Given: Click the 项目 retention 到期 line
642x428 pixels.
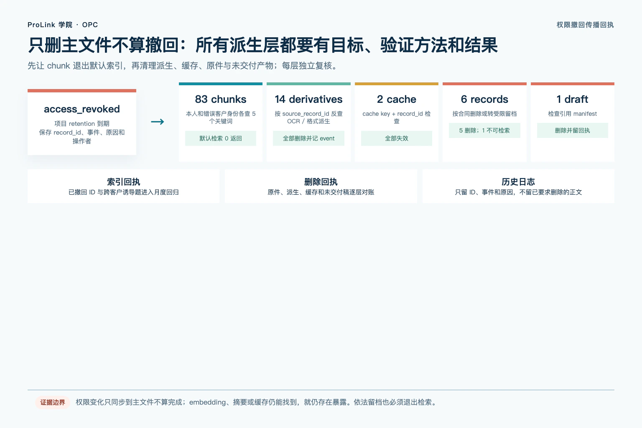Looking at the screenshot, I should pyautogui.click(x=82, y=124).
